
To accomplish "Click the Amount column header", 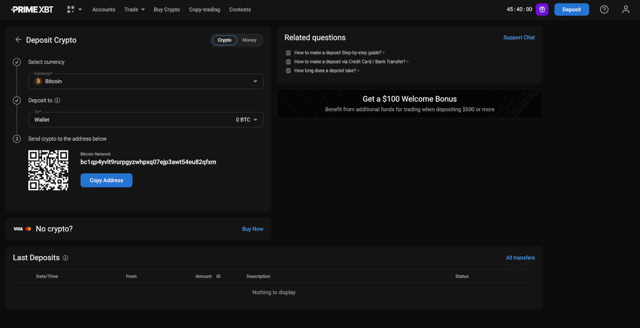I will 204,276.
